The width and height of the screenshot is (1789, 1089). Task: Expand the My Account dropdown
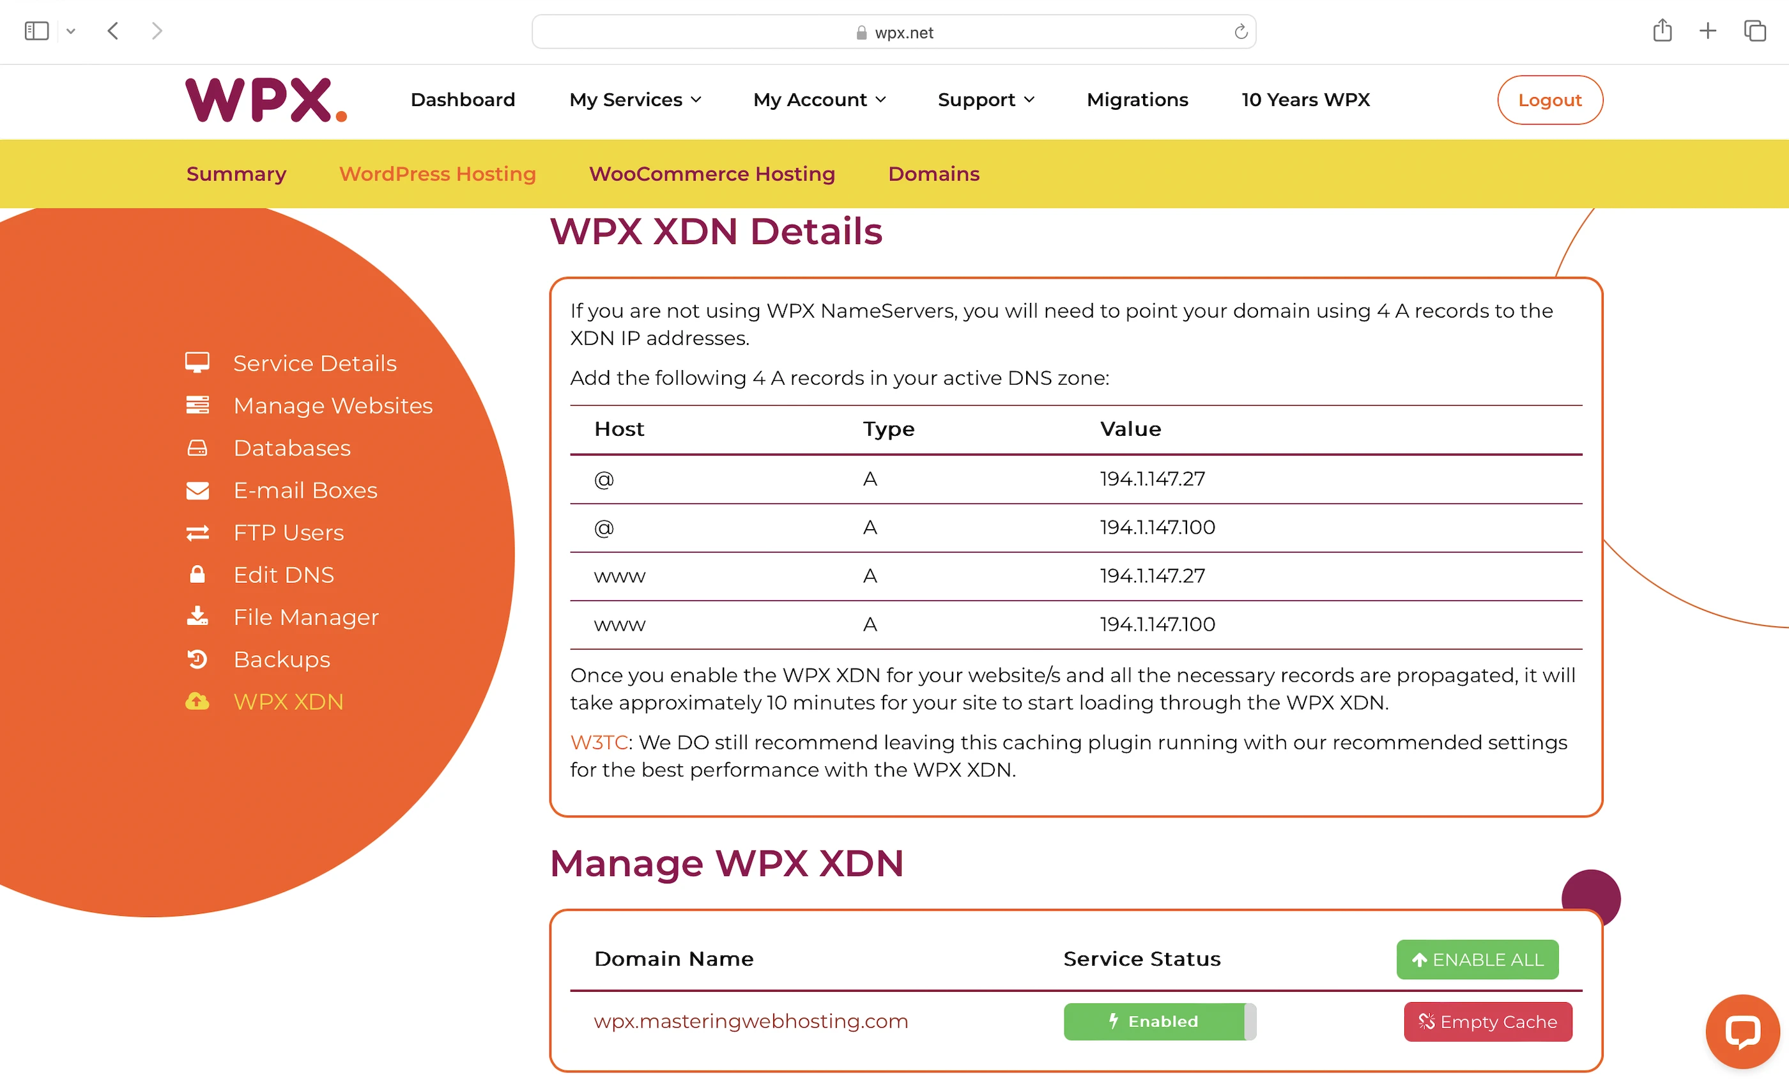coord(819,100)
